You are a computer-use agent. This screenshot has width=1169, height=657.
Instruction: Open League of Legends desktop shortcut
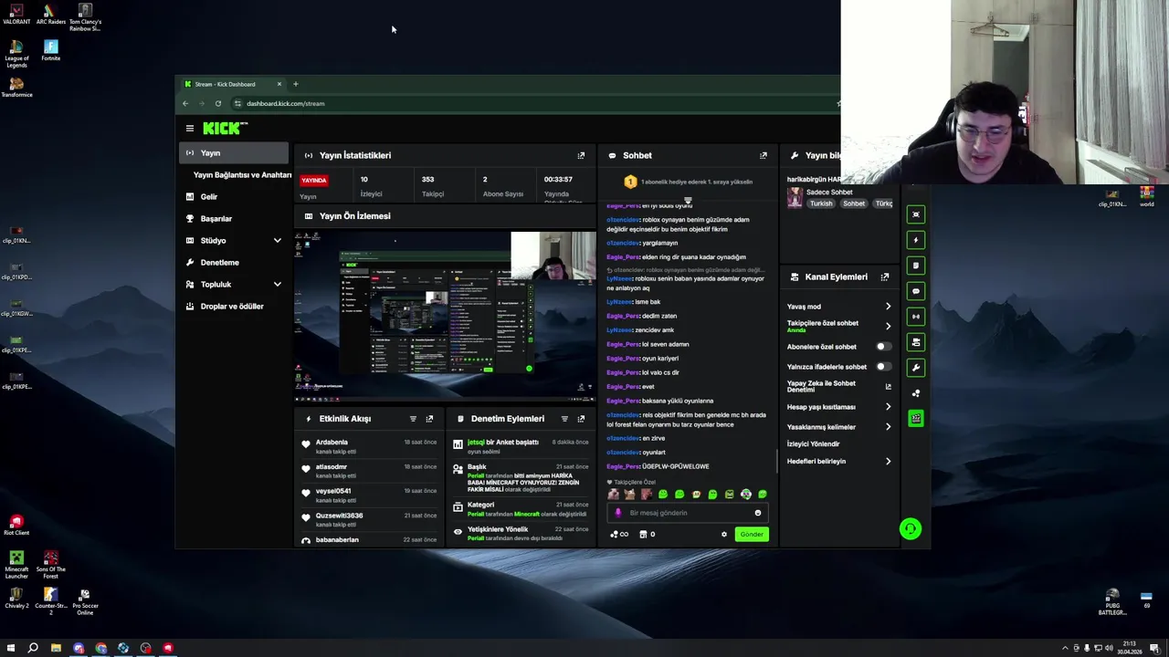(x=16, y=54)
